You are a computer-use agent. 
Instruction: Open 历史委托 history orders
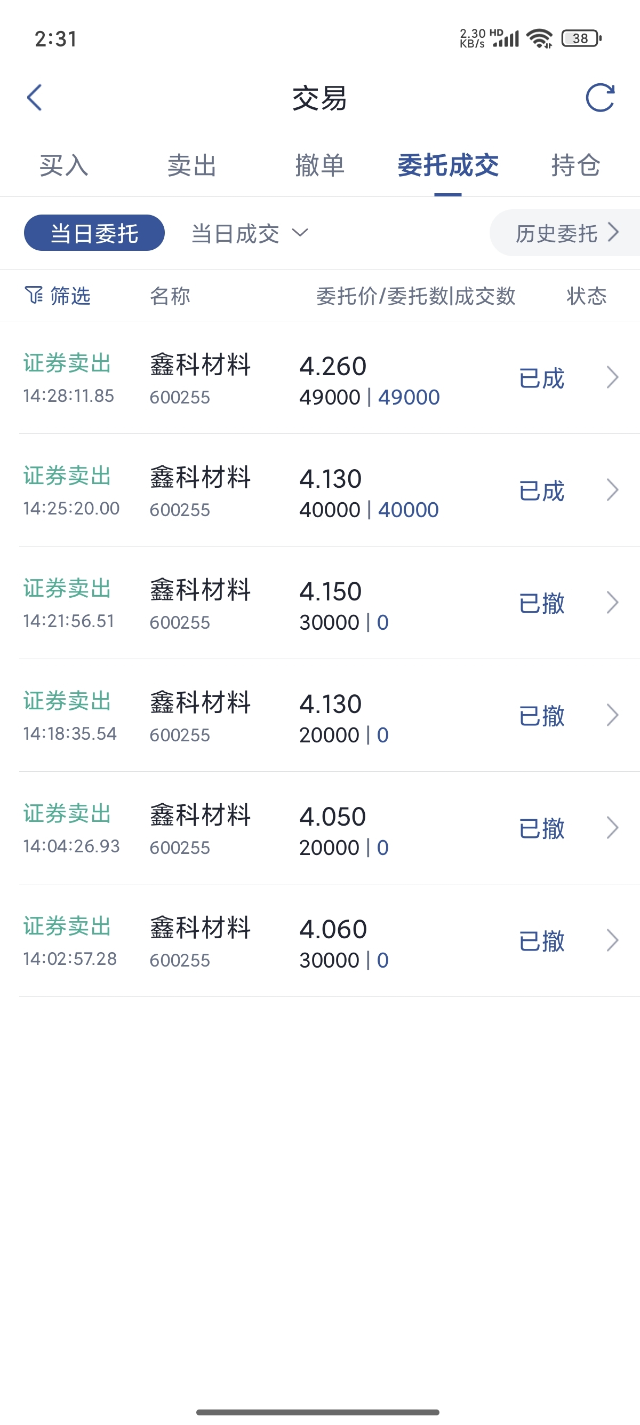coord(566,233)
